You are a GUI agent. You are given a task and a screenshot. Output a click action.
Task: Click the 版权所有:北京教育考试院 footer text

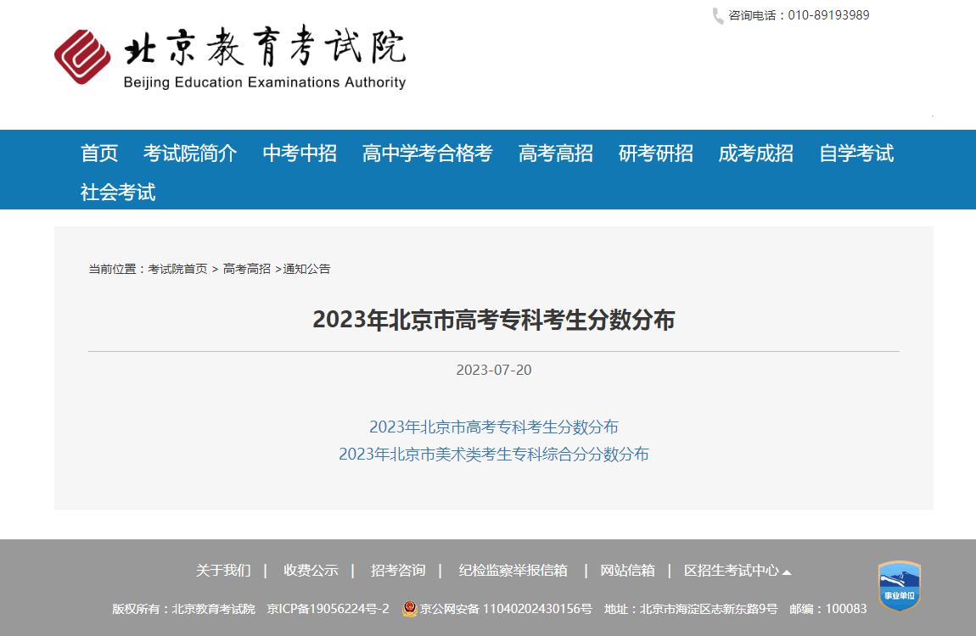[x=183, y=609]
